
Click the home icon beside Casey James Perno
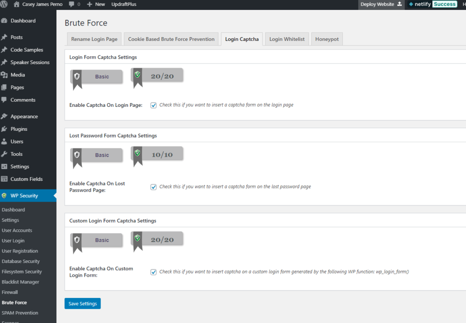[x=17, y=4]
